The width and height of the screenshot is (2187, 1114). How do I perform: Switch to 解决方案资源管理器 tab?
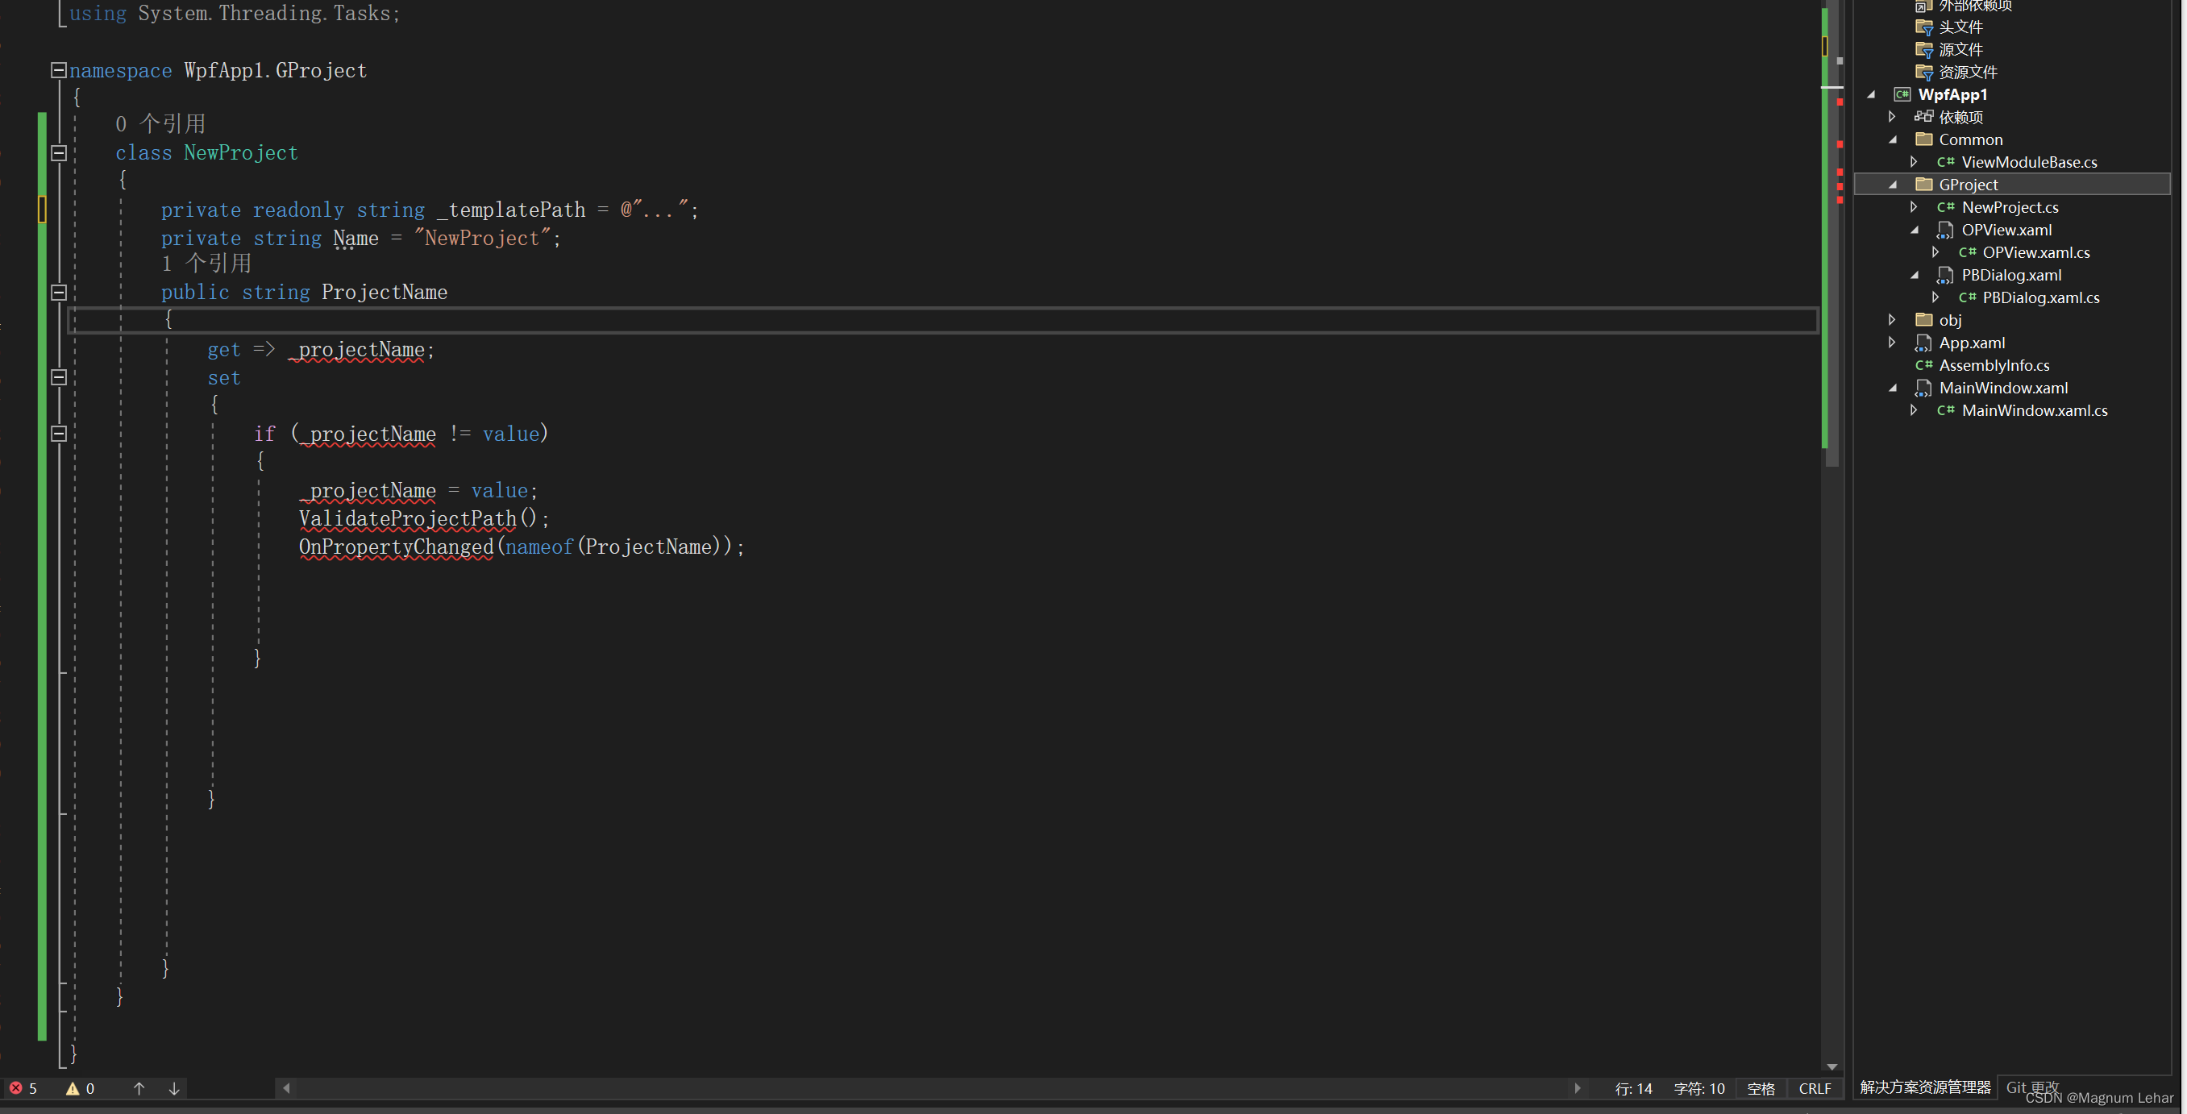1925,1087
